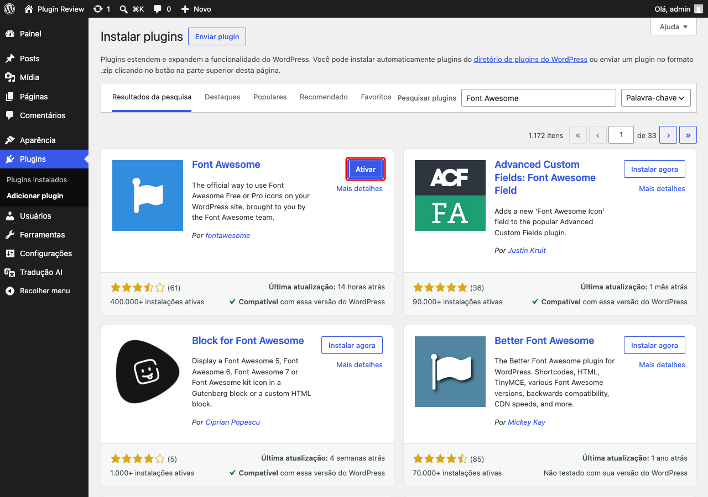This screenshot has height=497, width=708.
Task: Click the Posts pin icon in sidebar
Action: point(10,59)
